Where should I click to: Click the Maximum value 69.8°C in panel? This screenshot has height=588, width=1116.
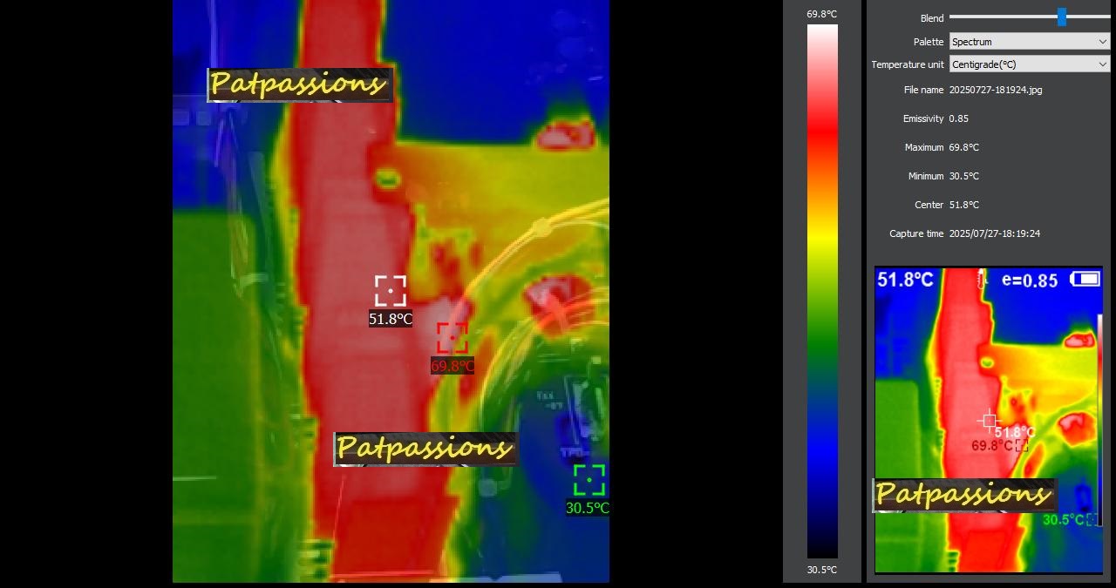point(963,147)
